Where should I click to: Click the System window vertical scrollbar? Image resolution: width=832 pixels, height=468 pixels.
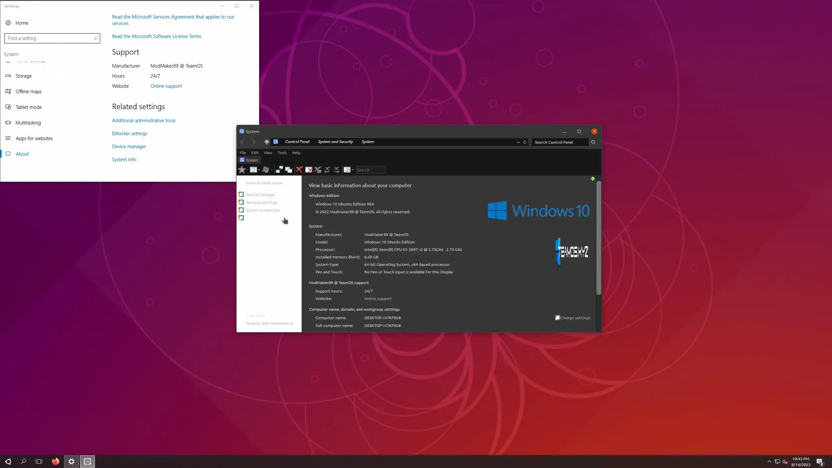coord(599,237)
